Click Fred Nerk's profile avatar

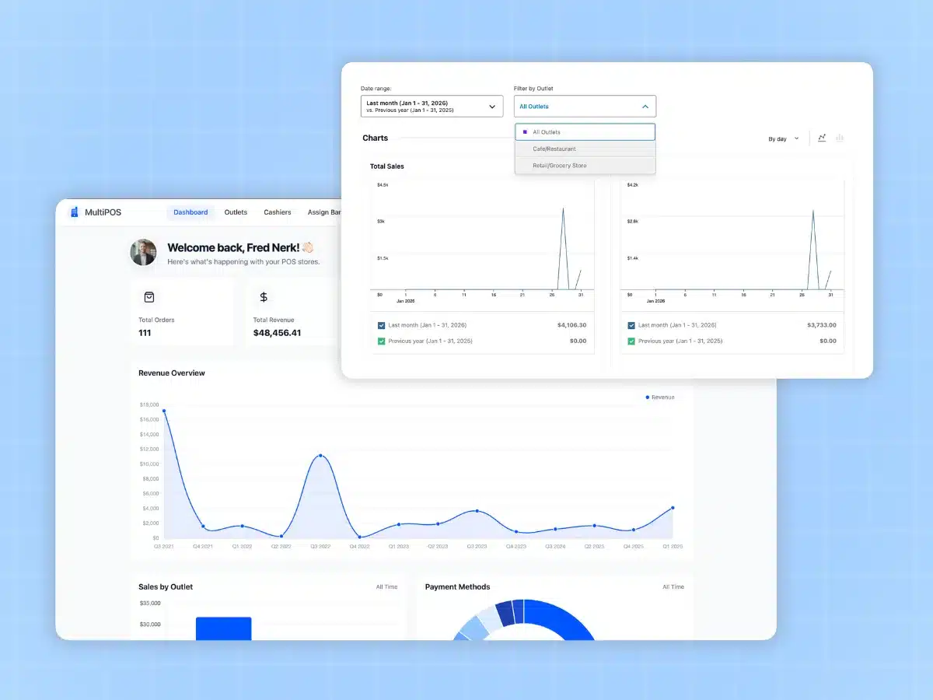click(x=143, y=253)
